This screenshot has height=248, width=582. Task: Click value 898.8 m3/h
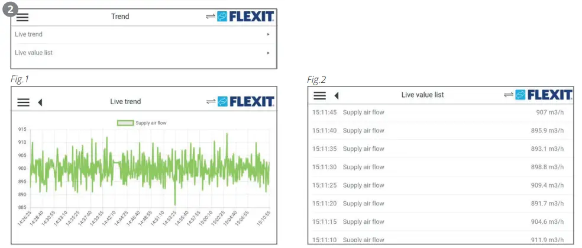(547, 167)
